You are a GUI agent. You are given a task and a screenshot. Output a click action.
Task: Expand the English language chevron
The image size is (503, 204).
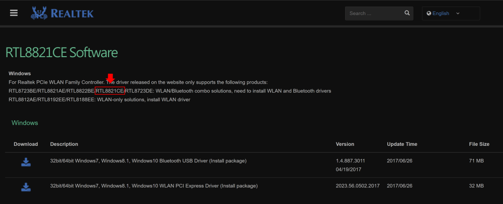click(458, 14)
